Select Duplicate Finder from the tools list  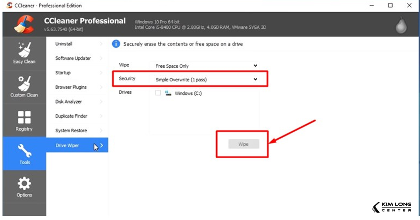71,116
